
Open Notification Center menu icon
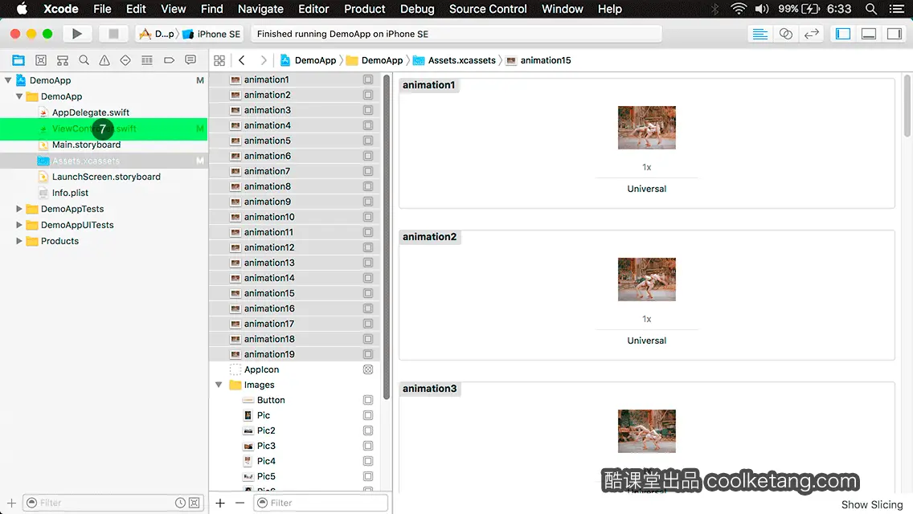click(897, 9)
